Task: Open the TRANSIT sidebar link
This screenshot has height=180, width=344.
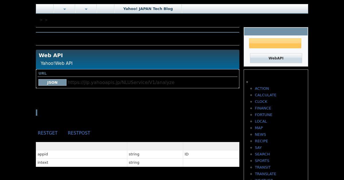Action: pos(263,167)
